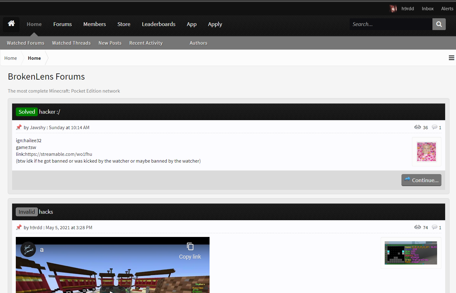Focus the Search input field
456x293 pixels.
pos(391,24)
